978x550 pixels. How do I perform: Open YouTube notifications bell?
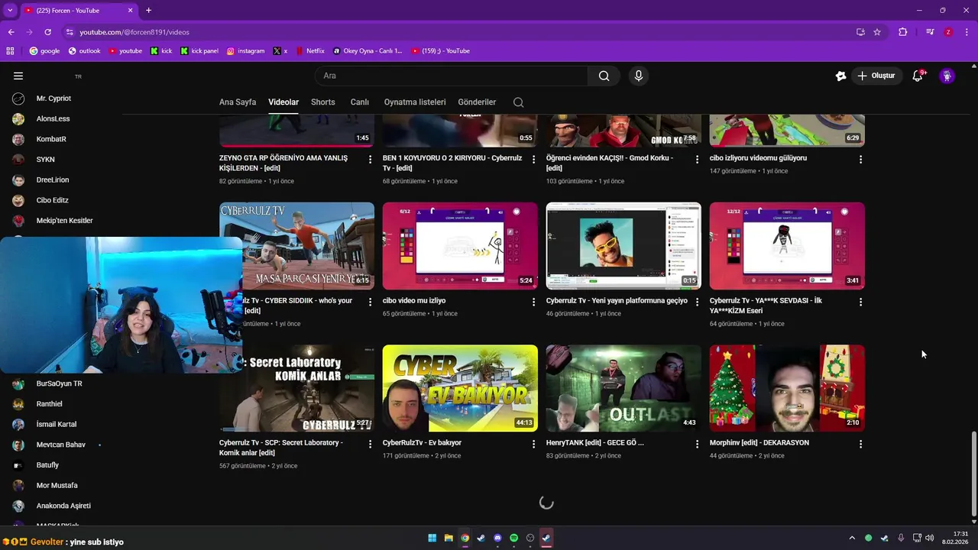[x=918, y=76]
